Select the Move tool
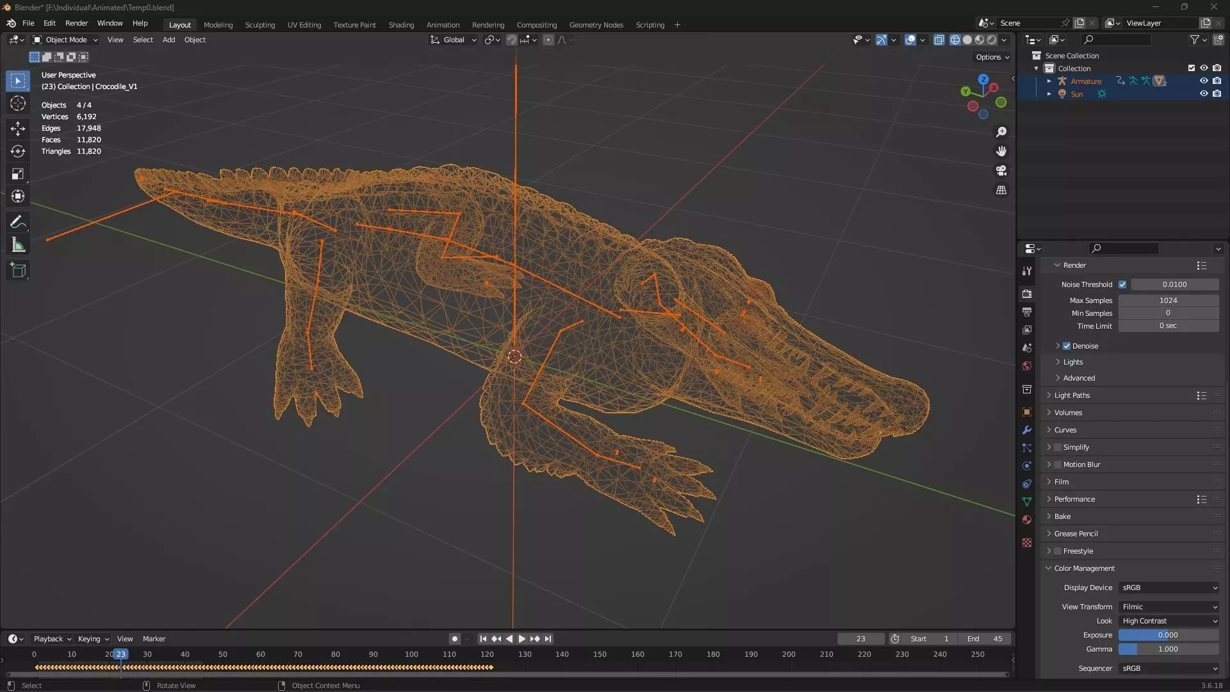Screen dimensions: 1230x692 click(x=18, y=129)
